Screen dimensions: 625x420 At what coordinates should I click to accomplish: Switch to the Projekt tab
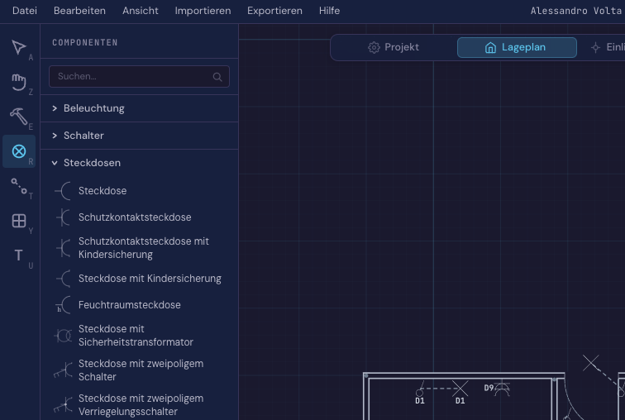394,47
